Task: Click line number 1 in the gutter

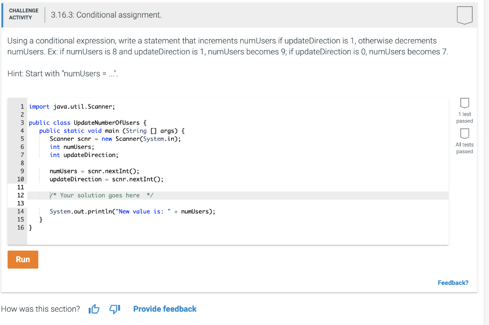Action: 22,106
